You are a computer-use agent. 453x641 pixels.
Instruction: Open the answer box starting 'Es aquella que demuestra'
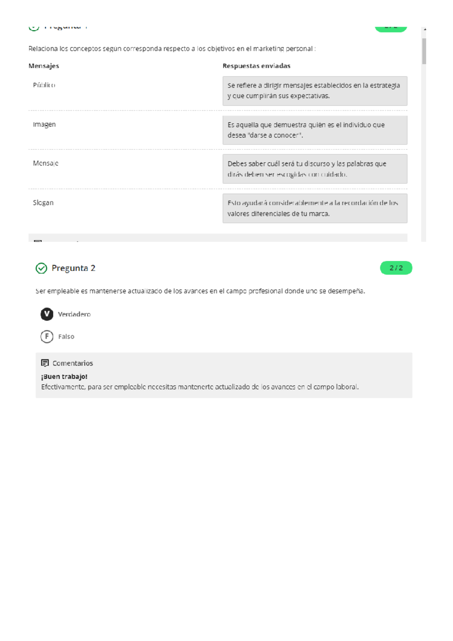tap(315, 130)
